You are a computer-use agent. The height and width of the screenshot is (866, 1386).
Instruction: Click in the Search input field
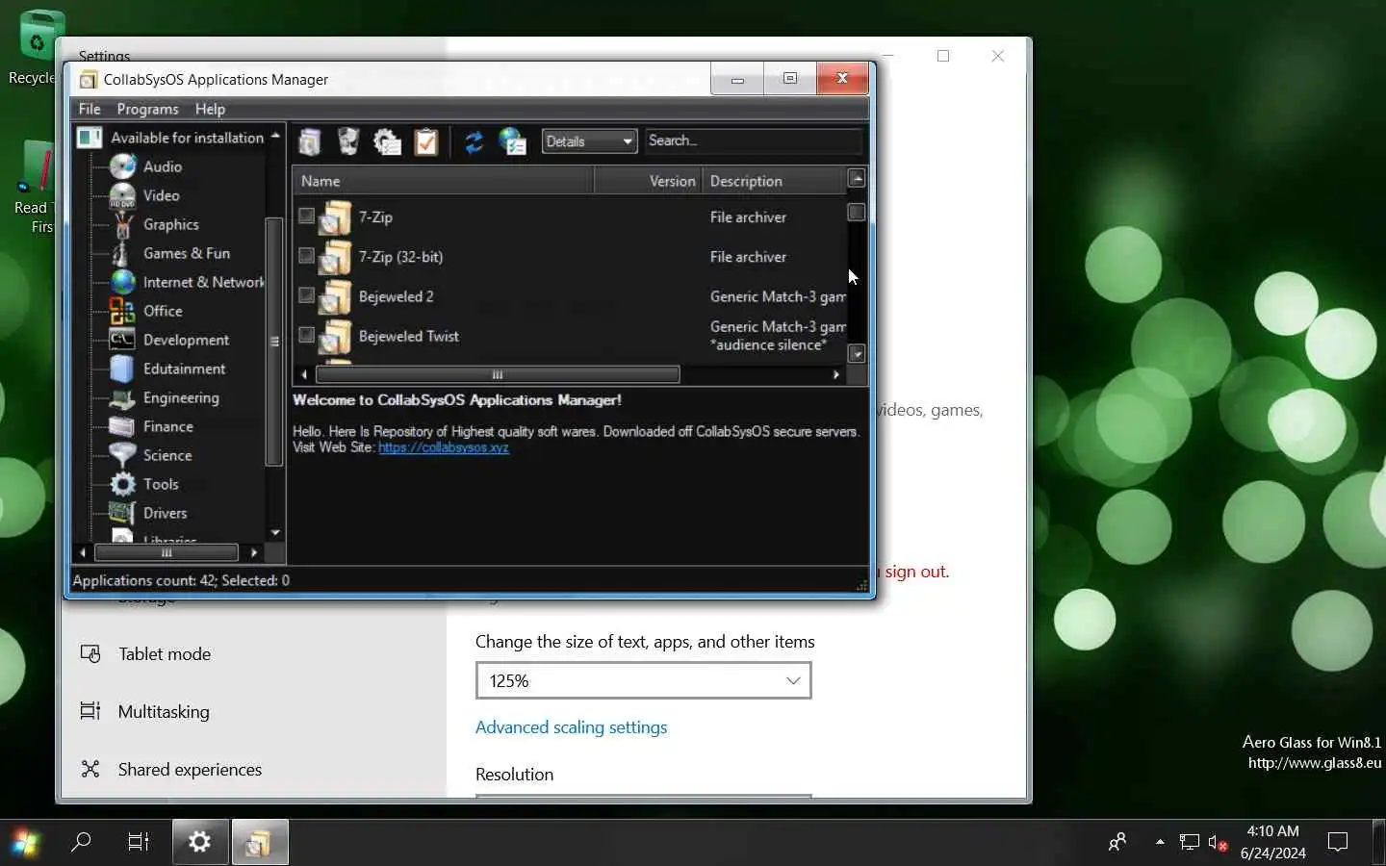[754, 140]
